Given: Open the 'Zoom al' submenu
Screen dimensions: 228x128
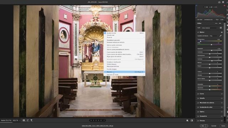Looking at the screenshot, I should point(124,37).
